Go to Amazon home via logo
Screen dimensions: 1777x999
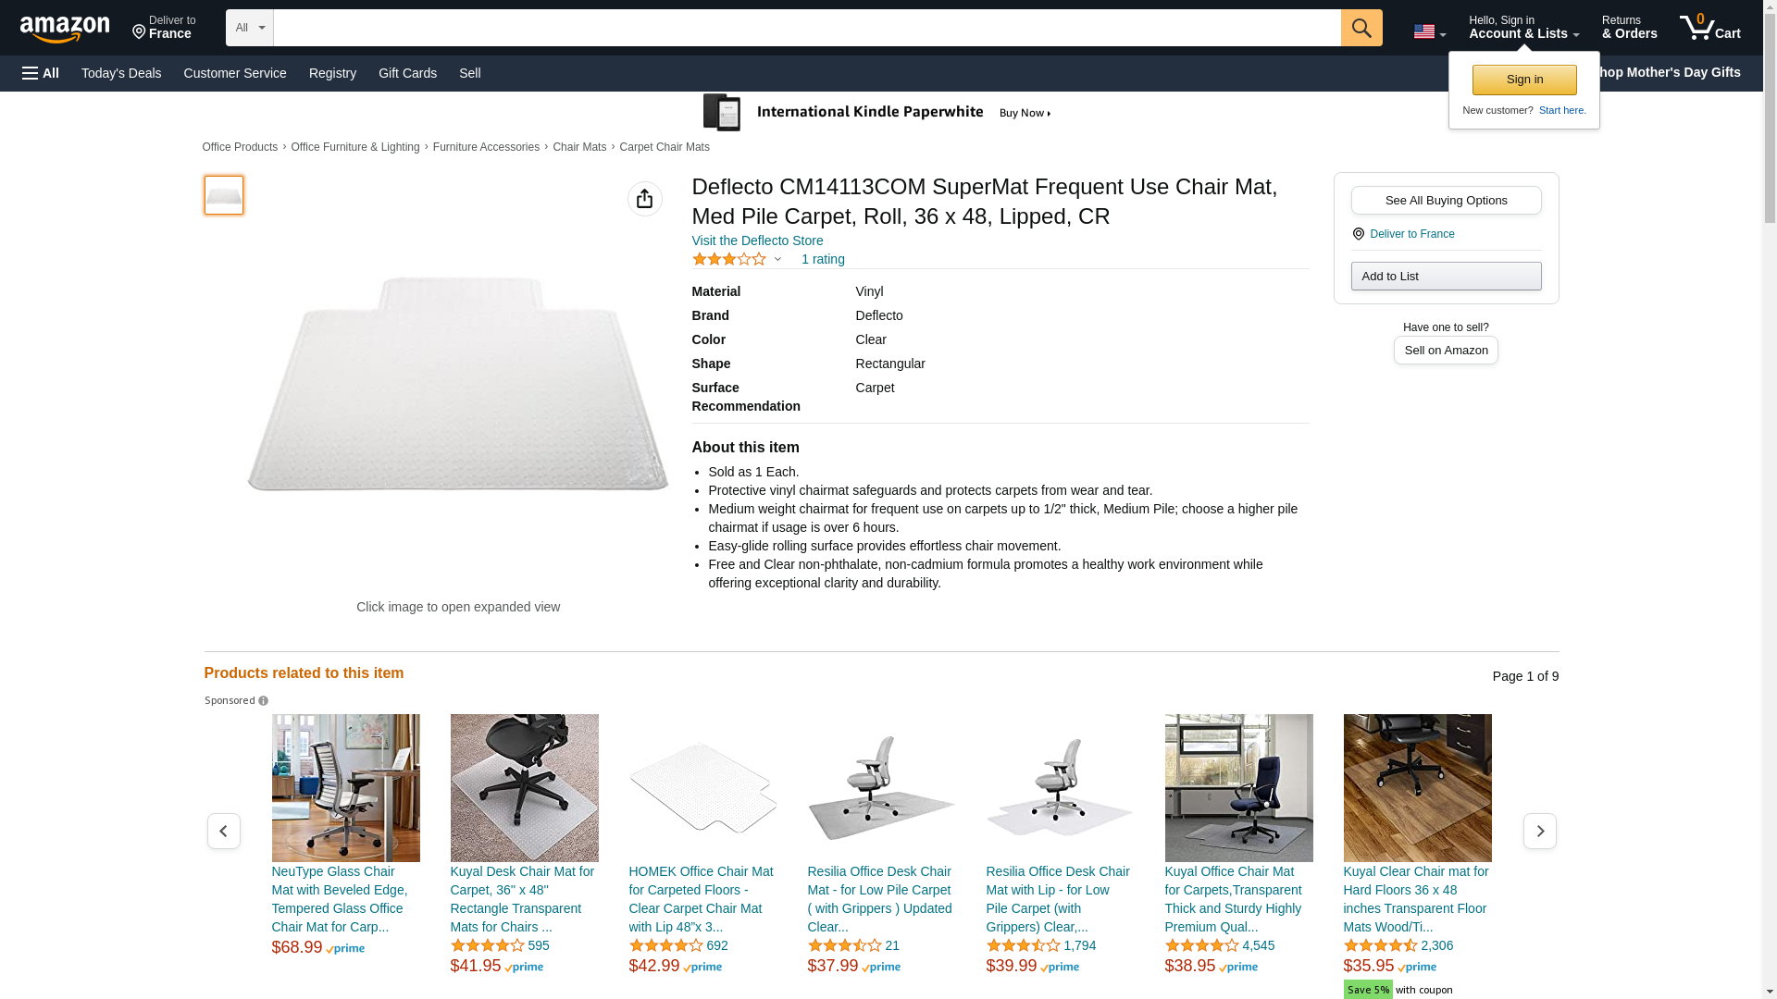[x=65, y=29]
